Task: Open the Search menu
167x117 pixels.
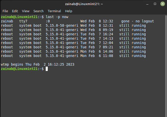Action: [39, 11]
